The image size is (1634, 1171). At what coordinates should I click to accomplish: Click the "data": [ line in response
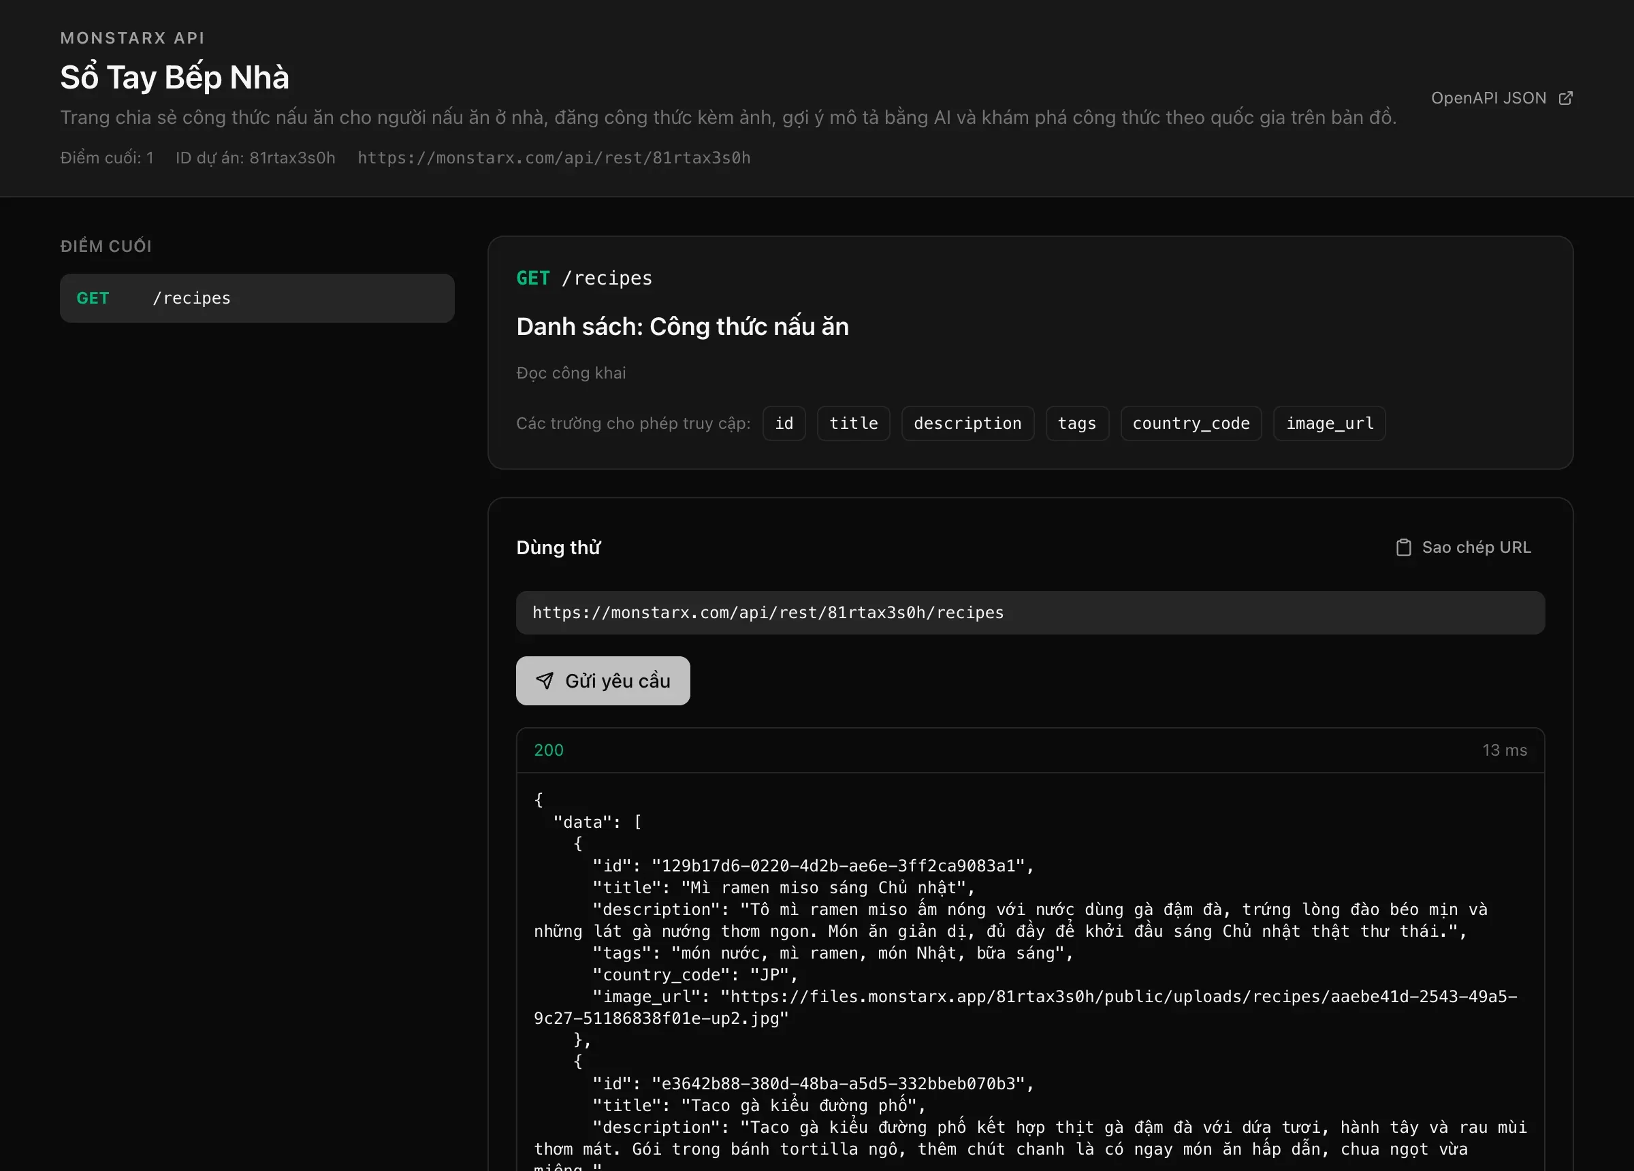pos(597,822)
